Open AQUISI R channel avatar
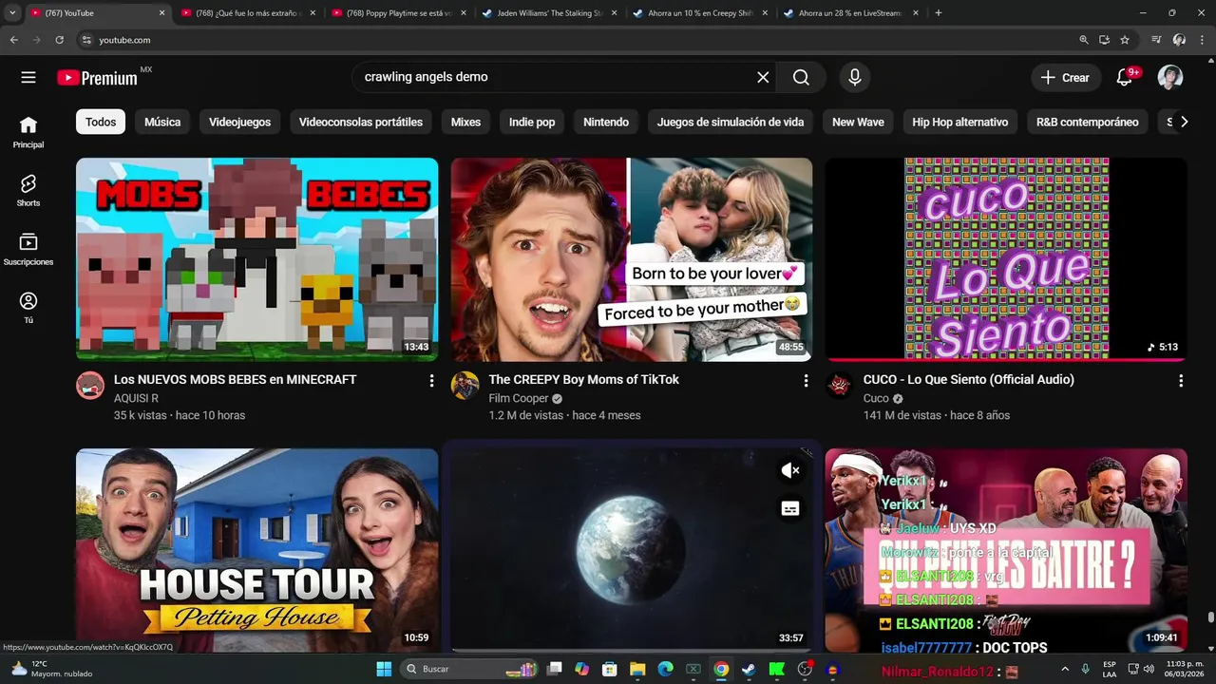Viewport: 1216px width, 684px height. (90, 386)
